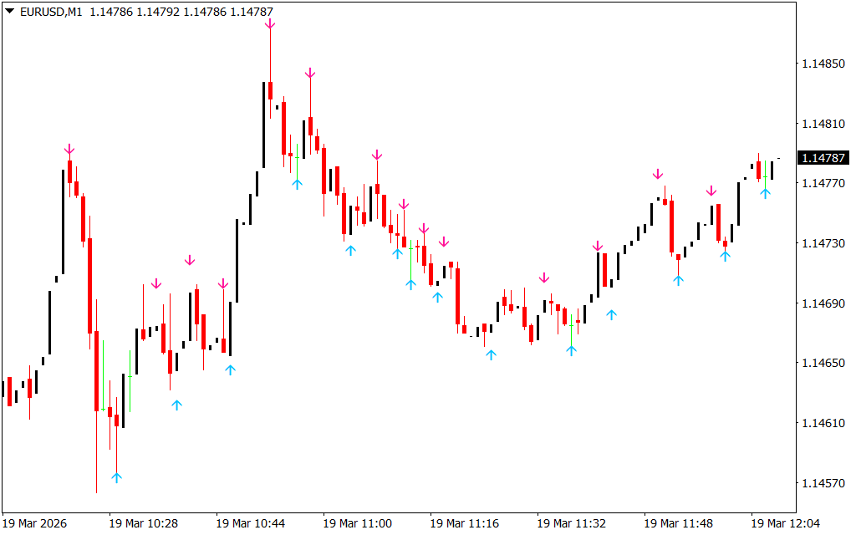Select the 19 Mar 2026 date label
The height and width of the screenshot is (535, 856).
[x=33, y=523]
